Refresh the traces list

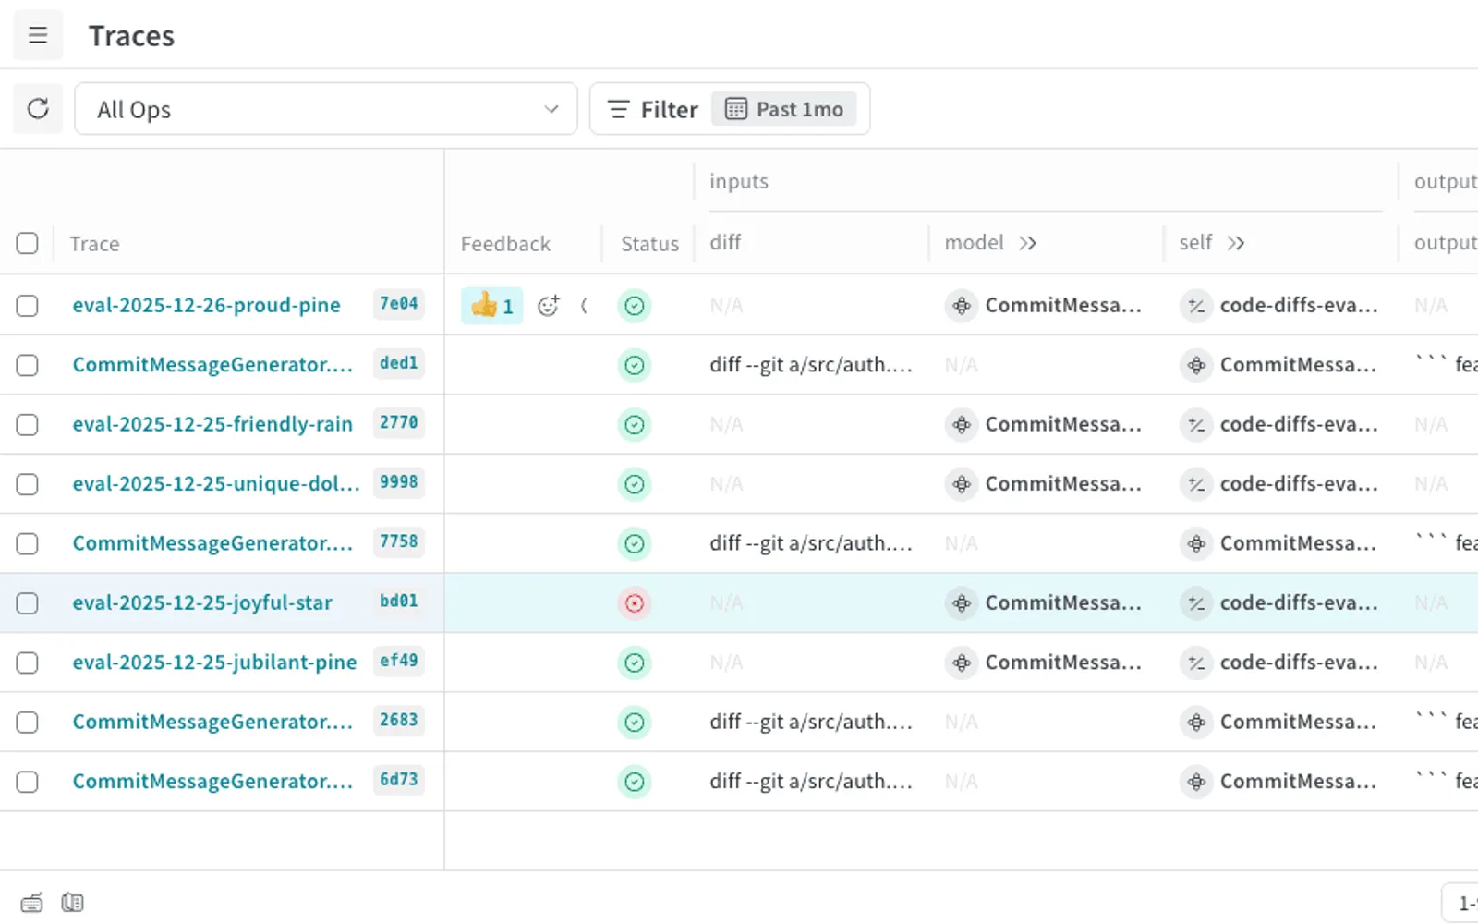tap(38, 109)
